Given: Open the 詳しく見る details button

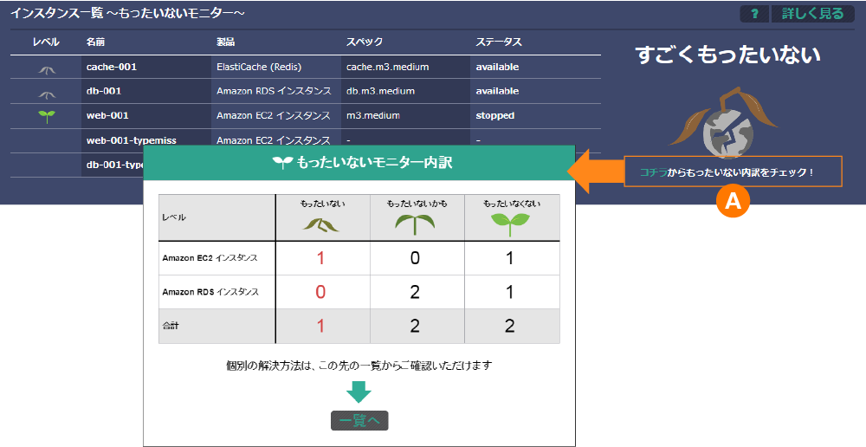Looking at the screenshot, I should (x=812, y=14).
